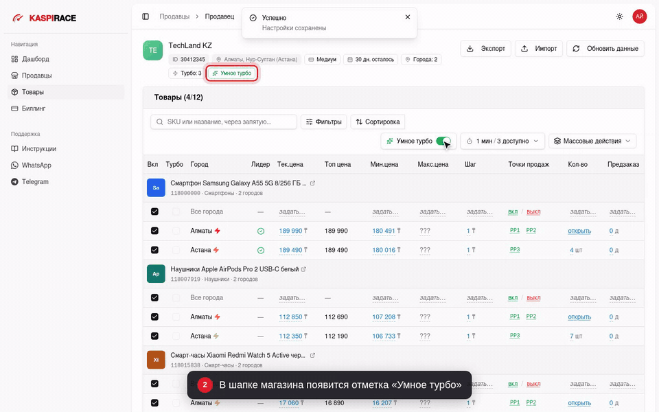Focus the SKU или название search field

tap(224, 122)
